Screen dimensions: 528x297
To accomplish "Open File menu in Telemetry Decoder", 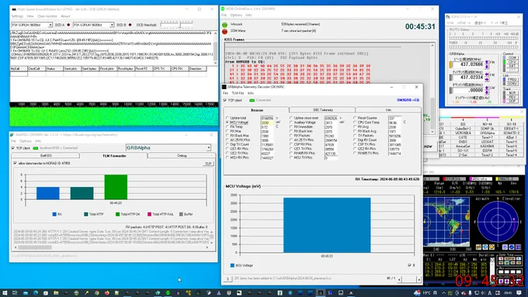I will pos(225,93).
